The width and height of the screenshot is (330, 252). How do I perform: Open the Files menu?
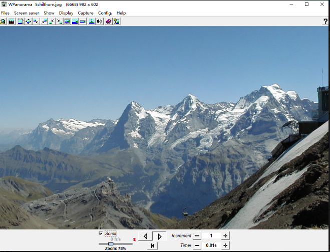coord(5,13)
